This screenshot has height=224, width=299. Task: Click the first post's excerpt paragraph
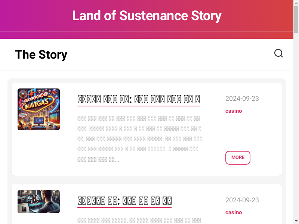pyautogui.click(x=140, y=139)
